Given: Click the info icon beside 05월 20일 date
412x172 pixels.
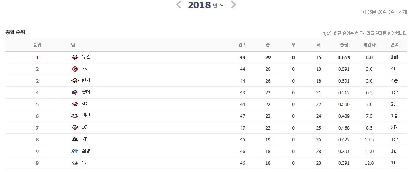Looking at the screenshot, I should tap(363, 12).
